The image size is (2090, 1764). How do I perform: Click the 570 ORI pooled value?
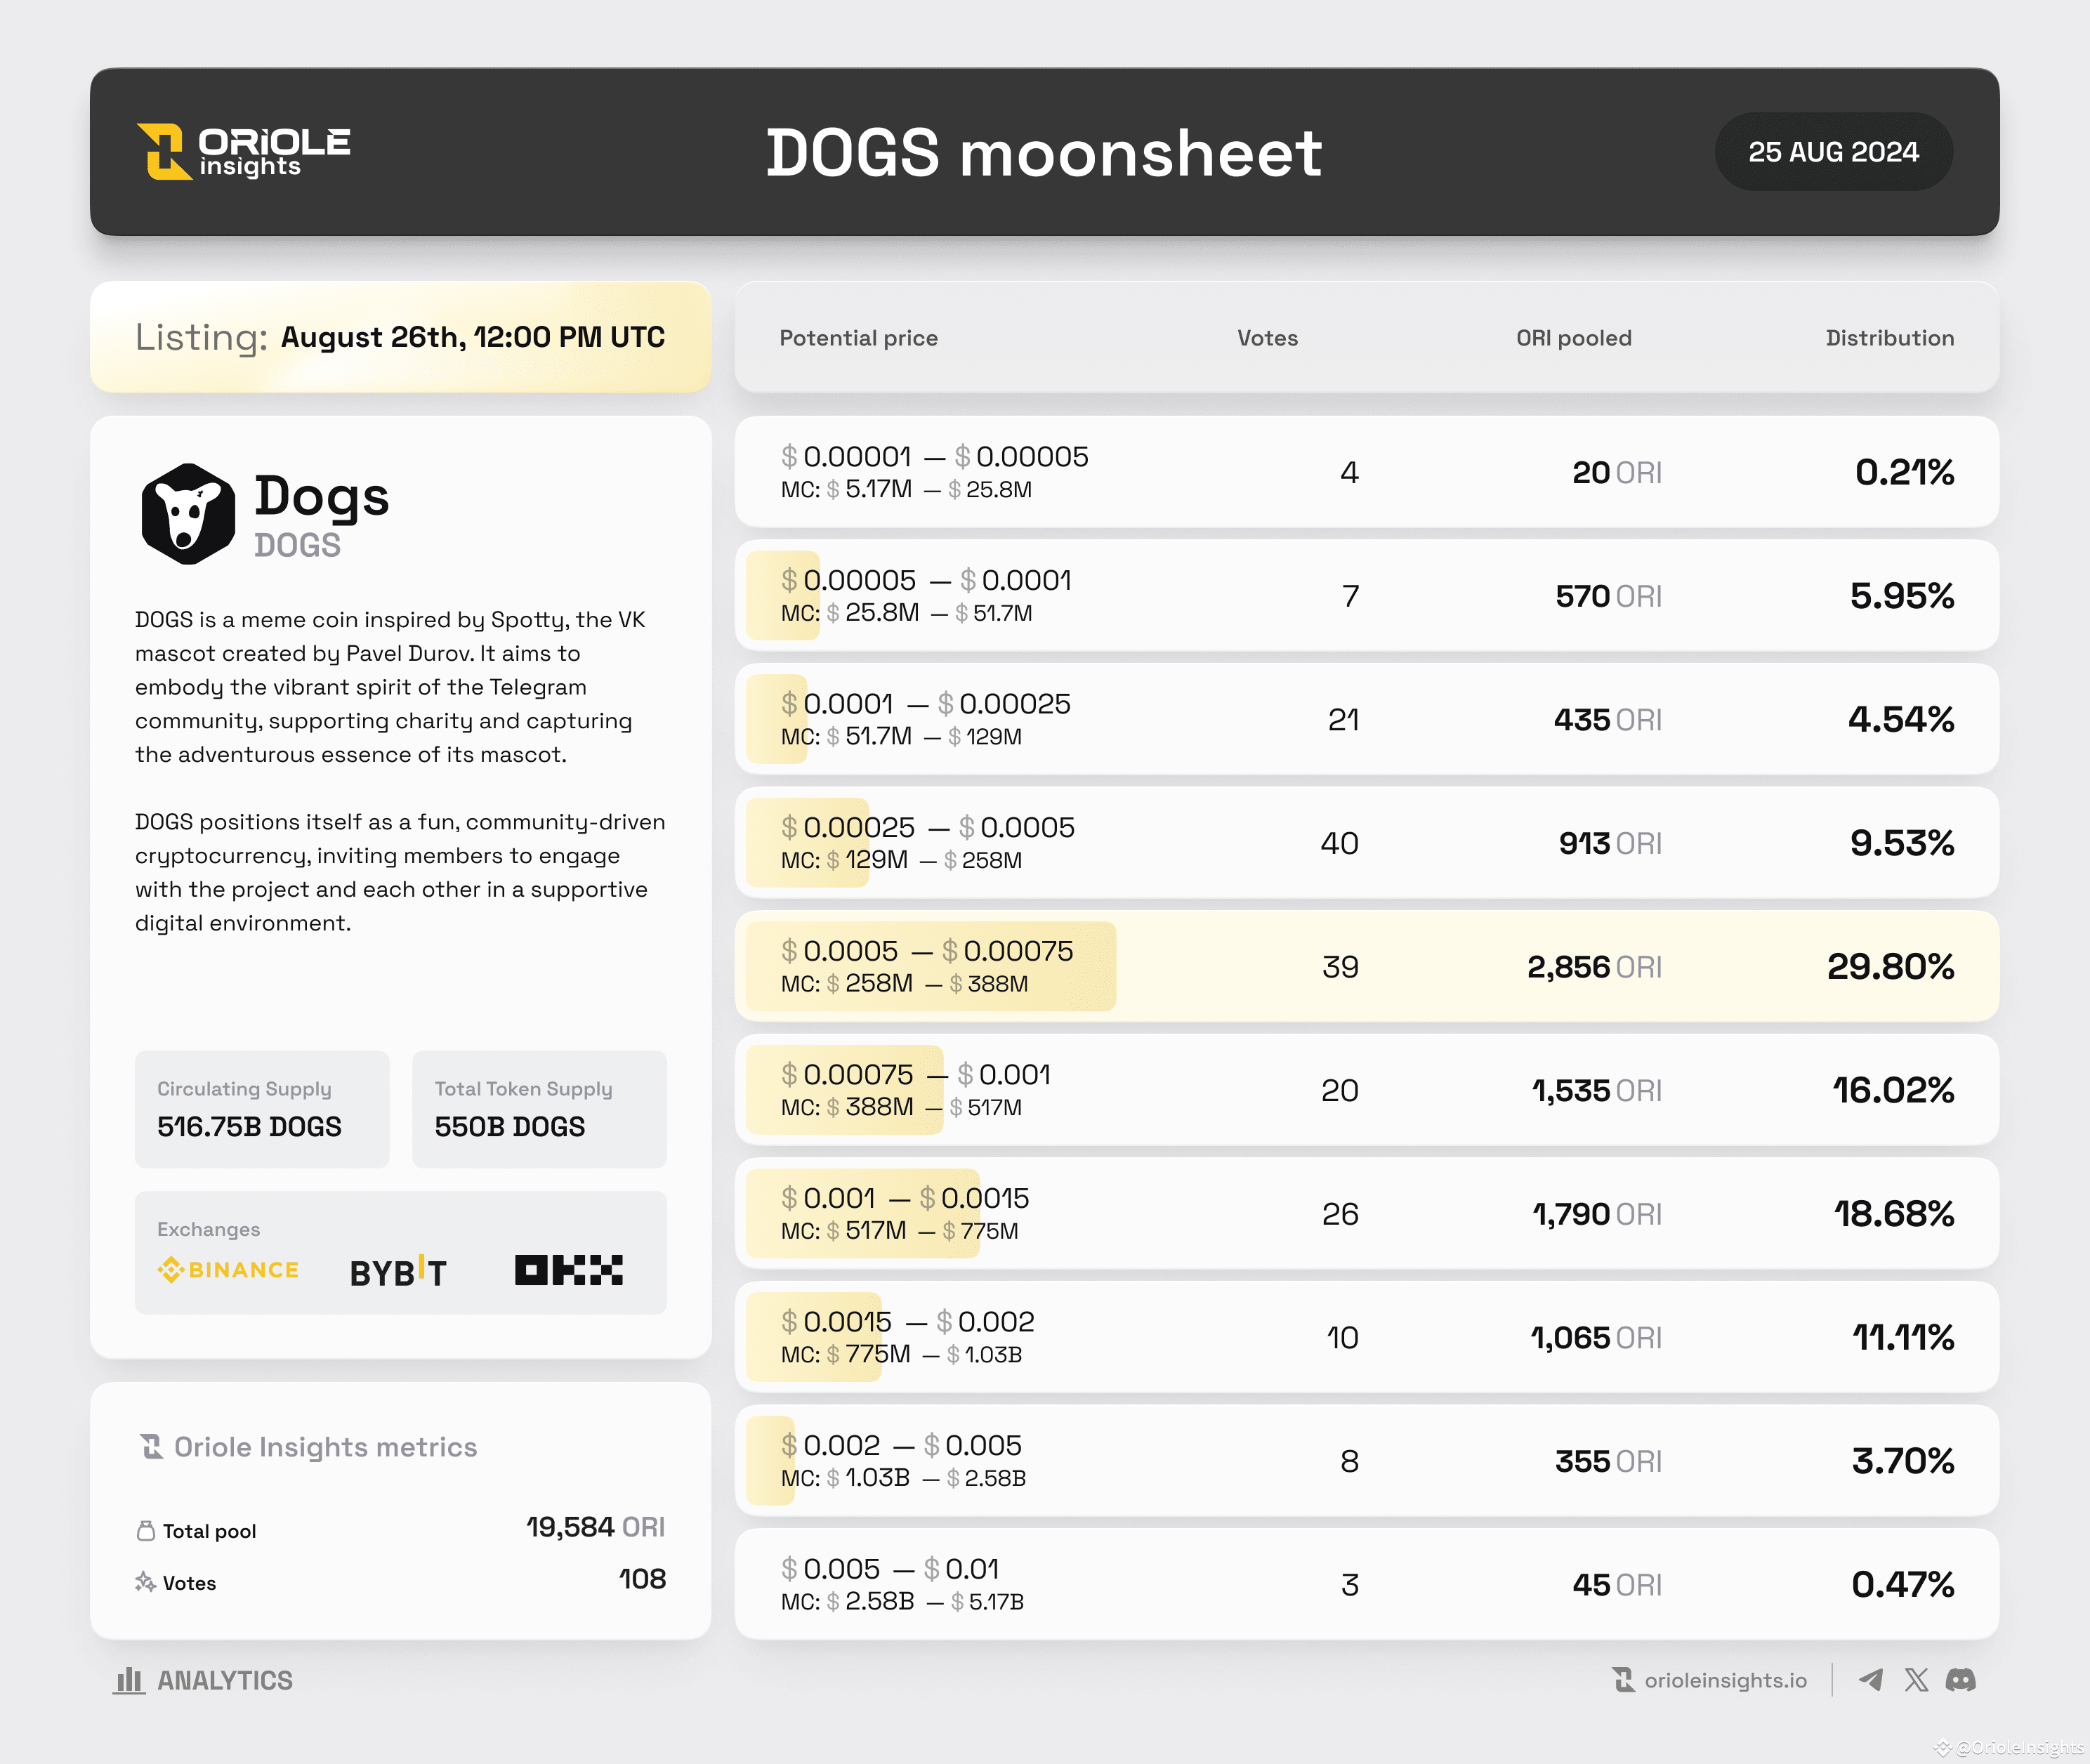1608,596
